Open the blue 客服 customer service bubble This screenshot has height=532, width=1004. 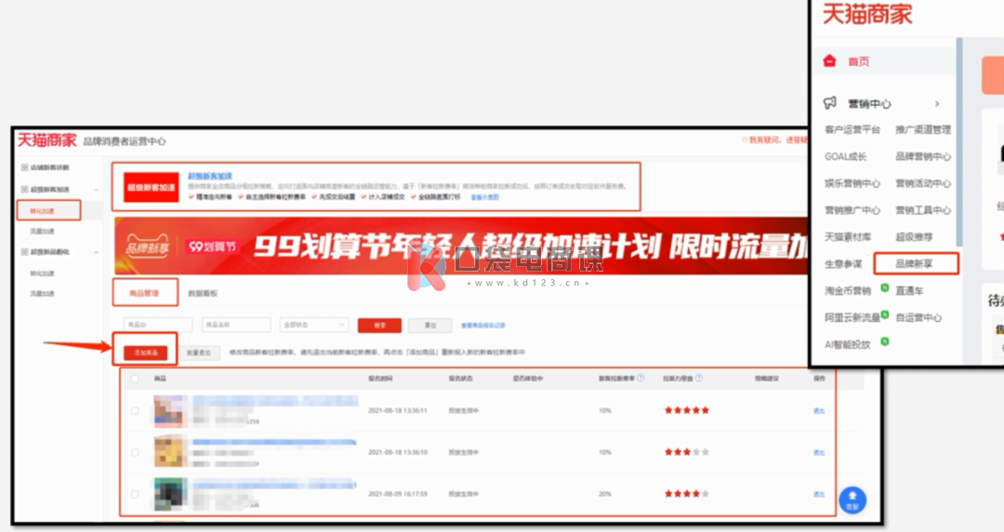[x=852, y=500]
